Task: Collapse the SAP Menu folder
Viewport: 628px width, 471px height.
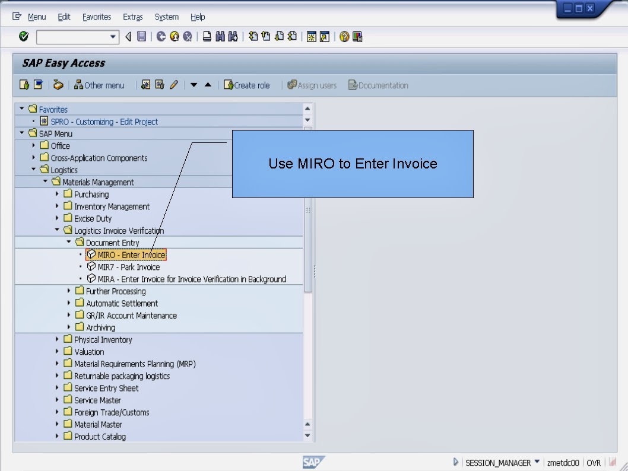Action: 21,133
